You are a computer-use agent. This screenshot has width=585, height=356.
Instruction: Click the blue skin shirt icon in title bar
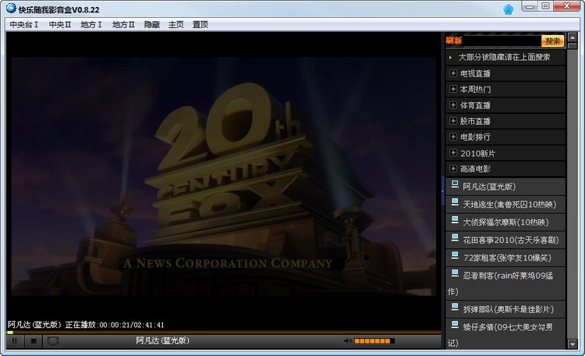tap(508, 9)
